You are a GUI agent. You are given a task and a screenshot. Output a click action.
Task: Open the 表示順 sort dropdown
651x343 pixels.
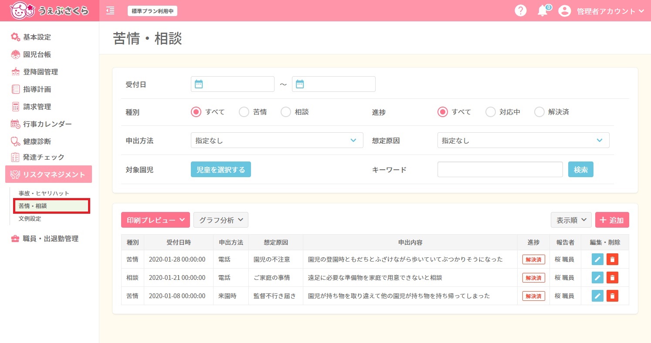point(571,220)
